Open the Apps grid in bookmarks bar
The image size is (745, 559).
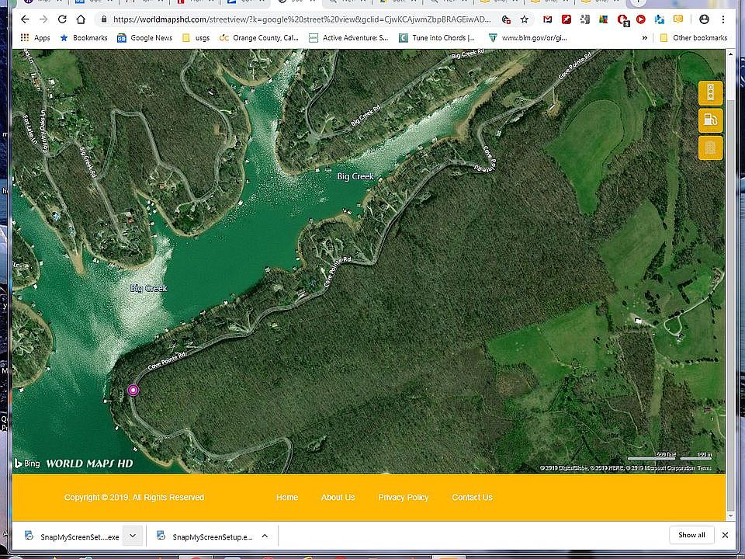coord(35,37)
